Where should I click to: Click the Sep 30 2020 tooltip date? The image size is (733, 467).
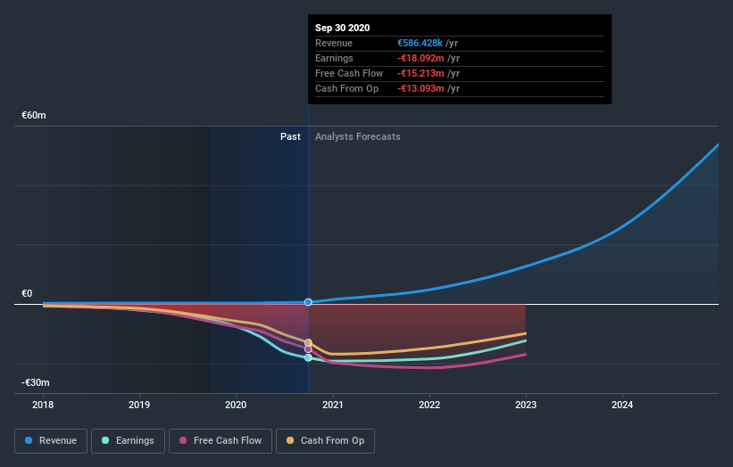tap(342, 28)
